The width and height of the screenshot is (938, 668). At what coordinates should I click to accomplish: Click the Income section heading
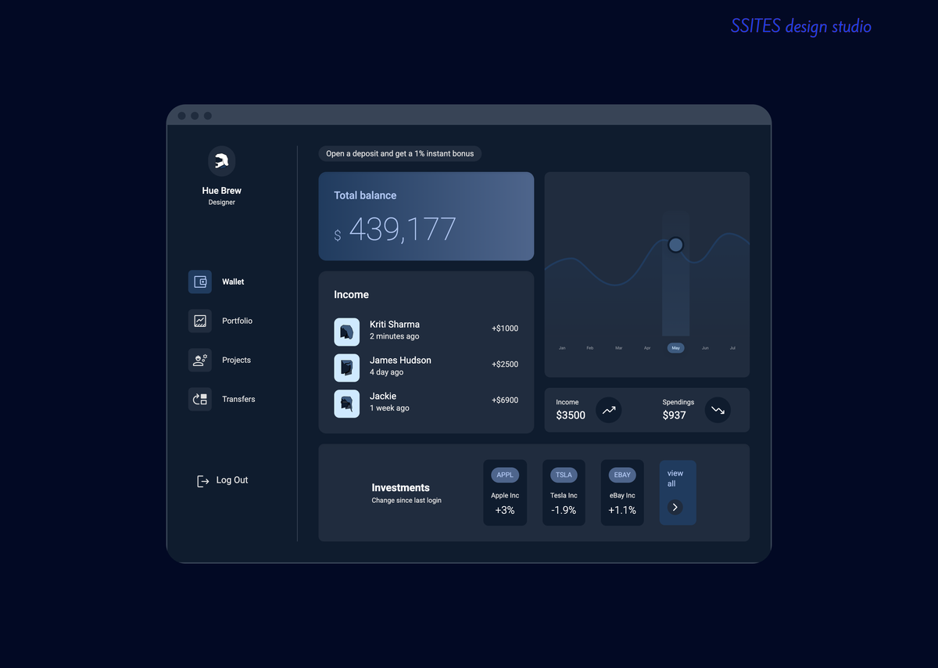(352, 295)
